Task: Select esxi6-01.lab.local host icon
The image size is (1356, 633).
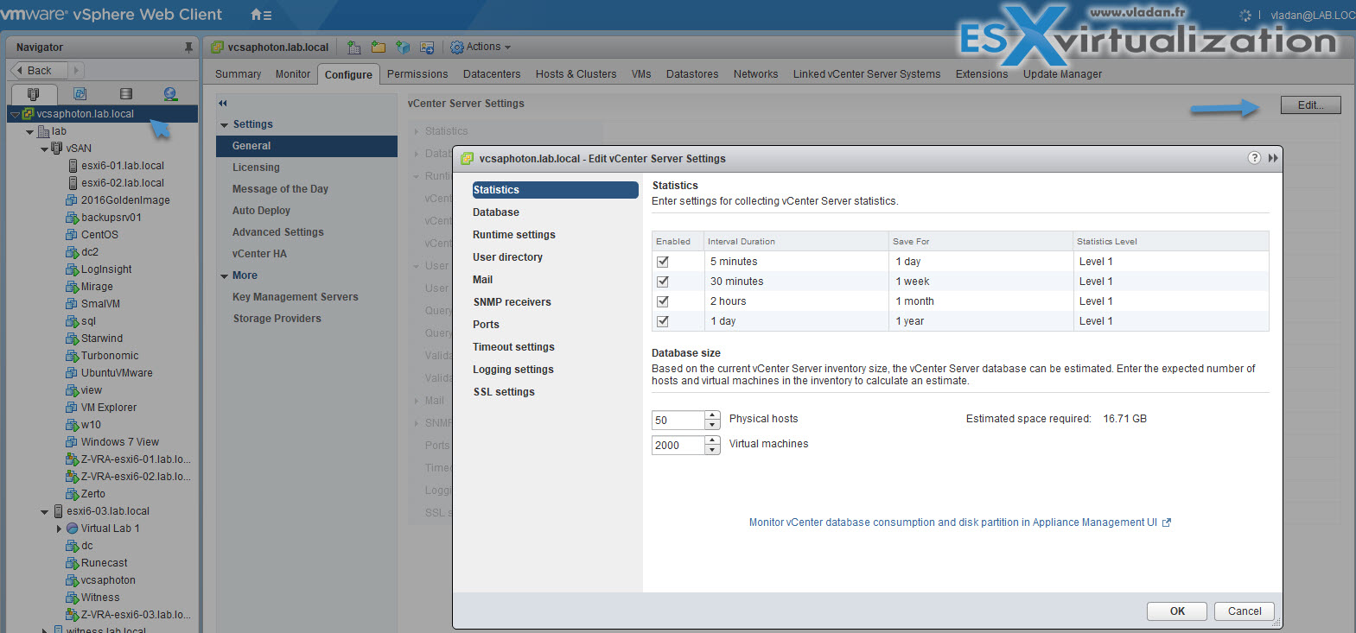Action: click(x=73, y=166)
